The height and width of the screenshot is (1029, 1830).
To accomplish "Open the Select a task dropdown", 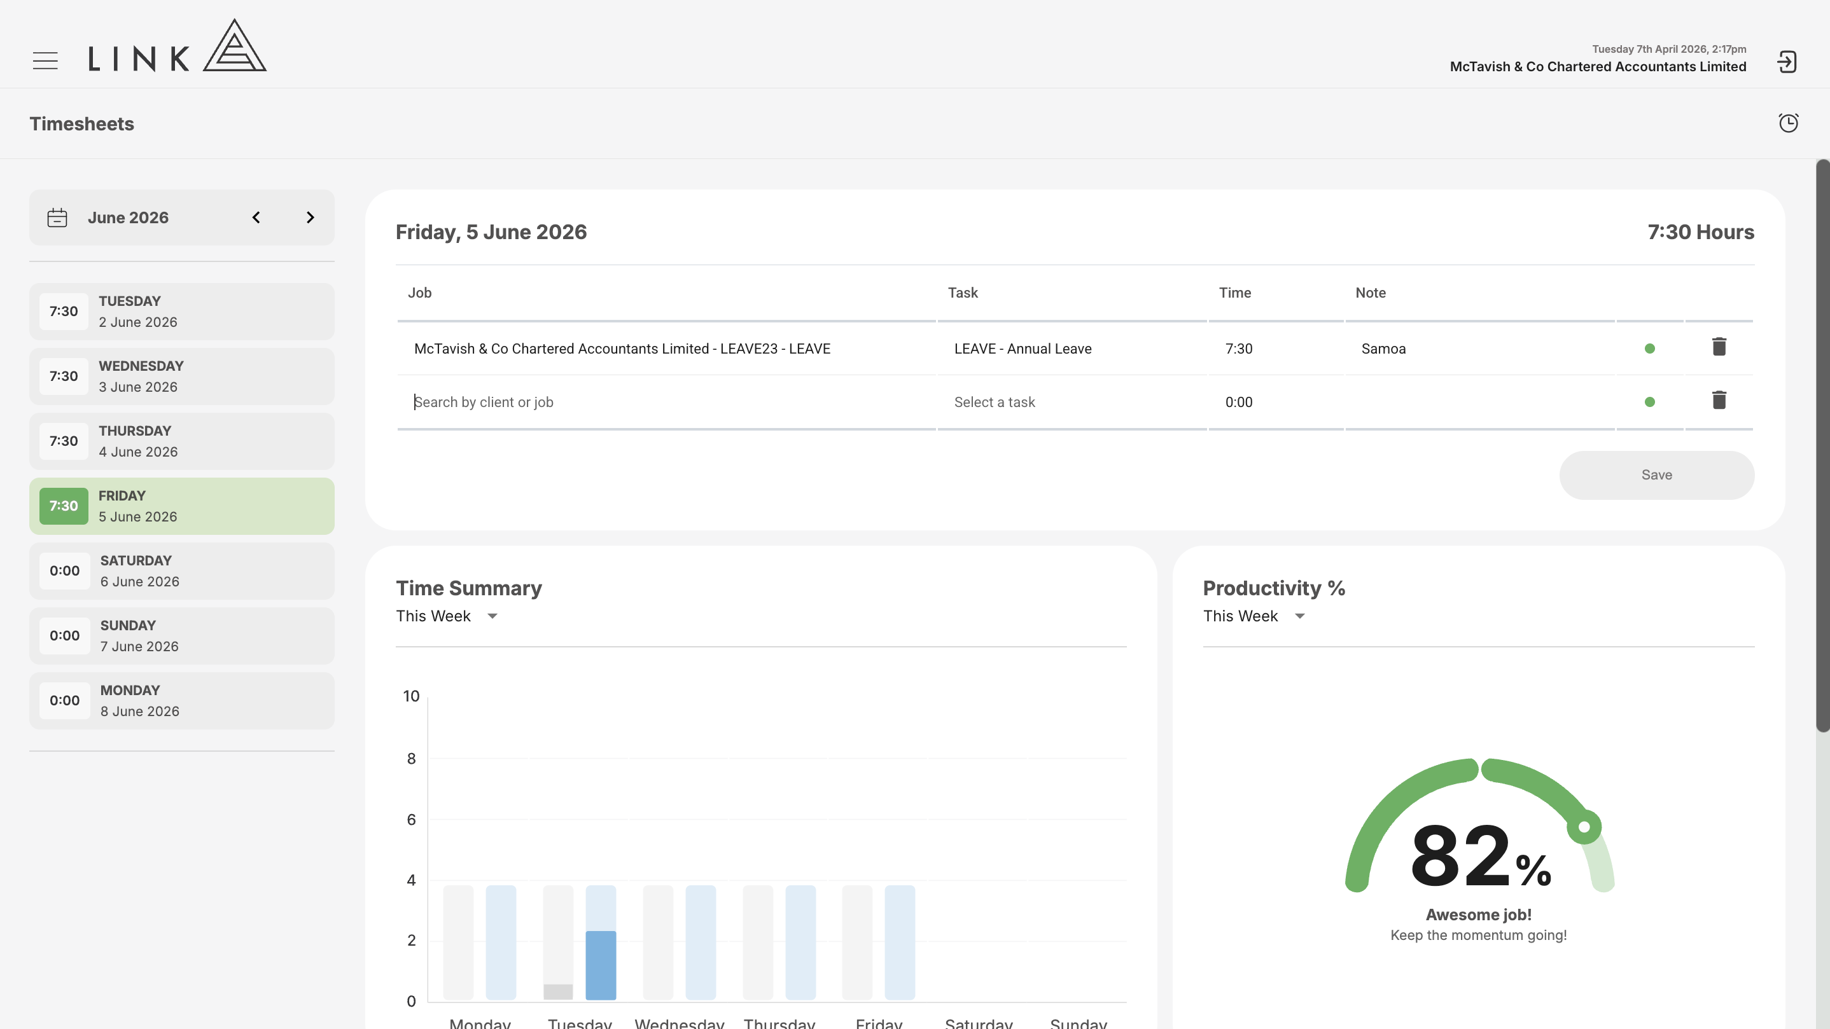I will click(x=1072, y=402).
